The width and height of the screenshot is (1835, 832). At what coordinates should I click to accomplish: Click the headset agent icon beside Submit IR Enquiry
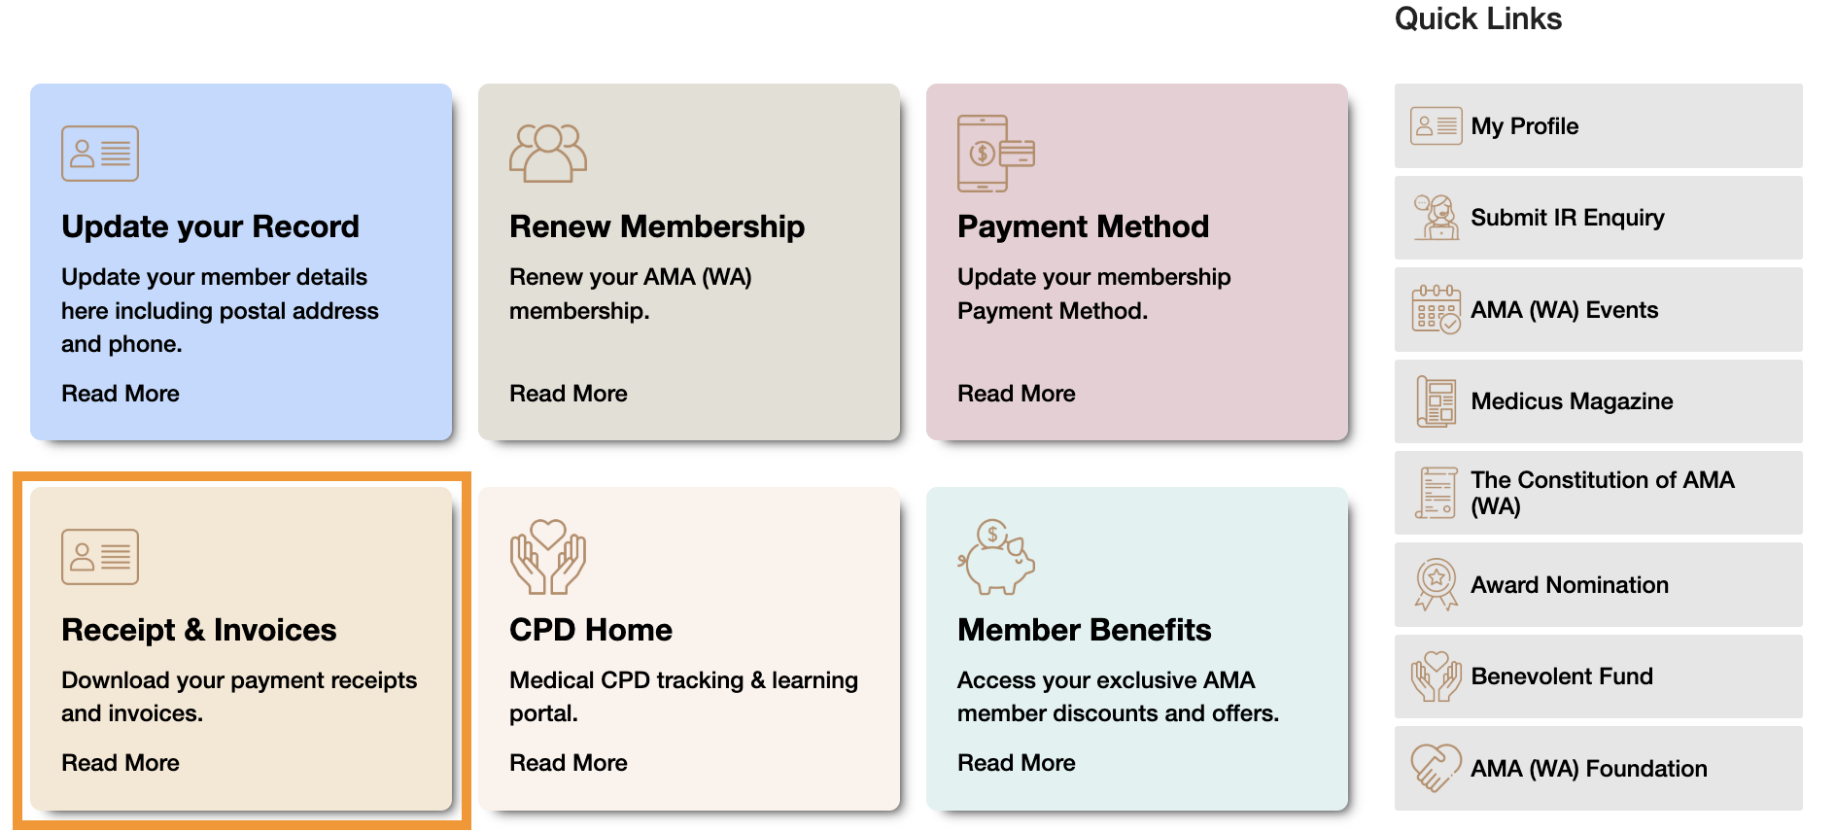coord(1437,218)
